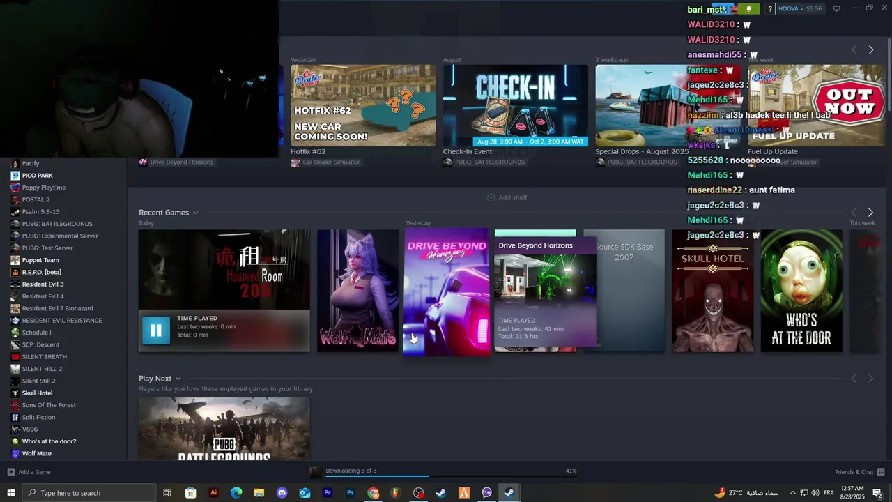The height and width of the screenshot is (502, 892).
Task: Select Sons Of The Forest
Action: click(x=49, y=405)
